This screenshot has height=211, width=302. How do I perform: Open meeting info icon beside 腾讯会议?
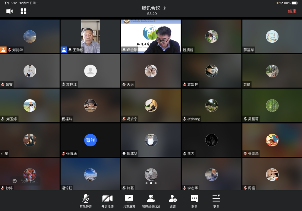[164, 8]
